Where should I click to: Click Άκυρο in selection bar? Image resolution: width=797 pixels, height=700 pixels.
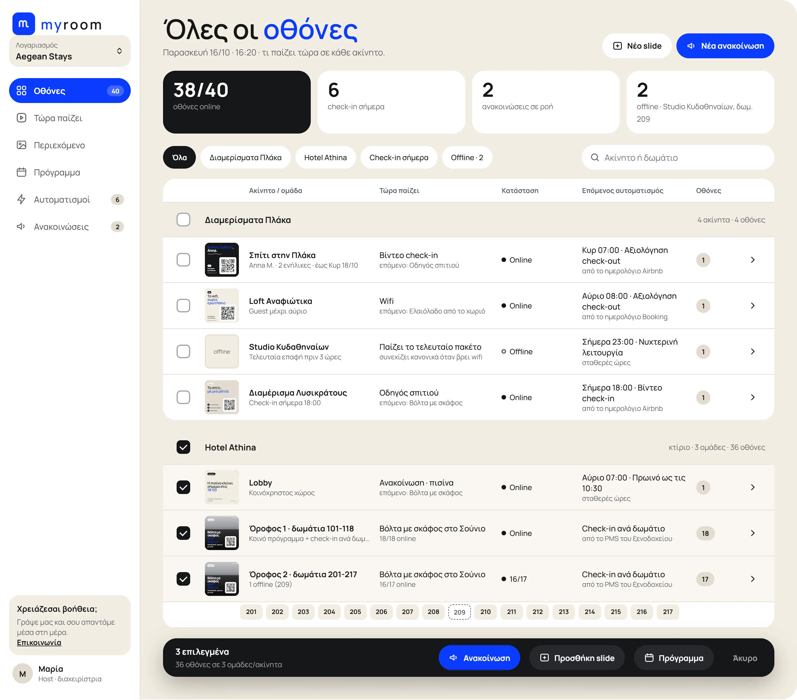coord(745,658)
